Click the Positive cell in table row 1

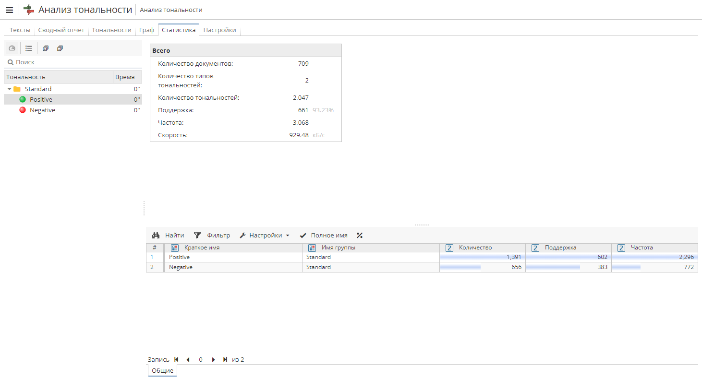pyautogui.click(x=234, y=257)
